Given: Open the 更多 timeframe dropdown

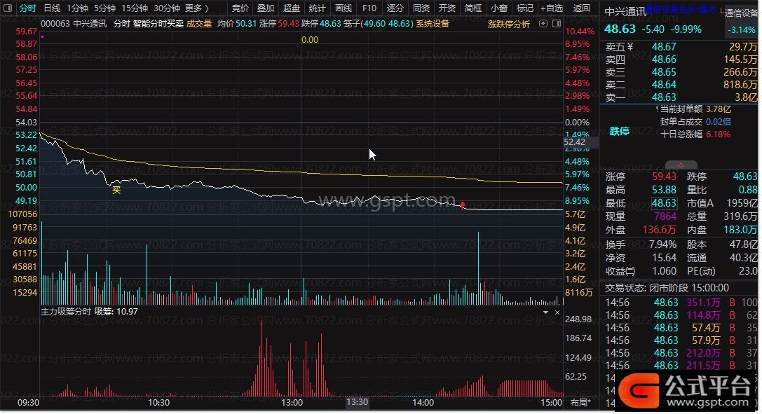Looking at the screenshot, I should point(196,8).
